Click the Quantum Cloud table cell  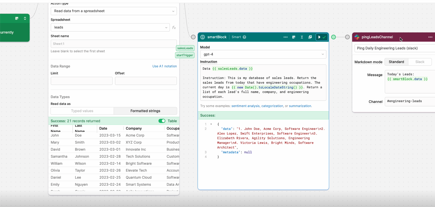coord(139,178)
